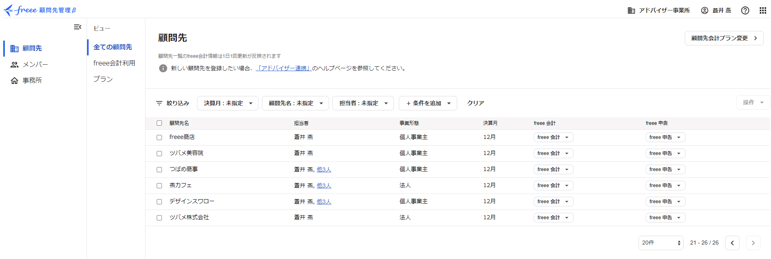771x259 pixels.
Task: Expand freee 会計 dropdown for ツバメ株式会社
Action: (x=553, y=218)
